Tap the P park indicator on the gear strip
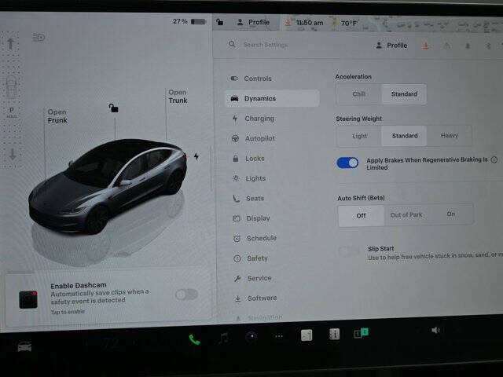503x377 pixels. [12, 112]
